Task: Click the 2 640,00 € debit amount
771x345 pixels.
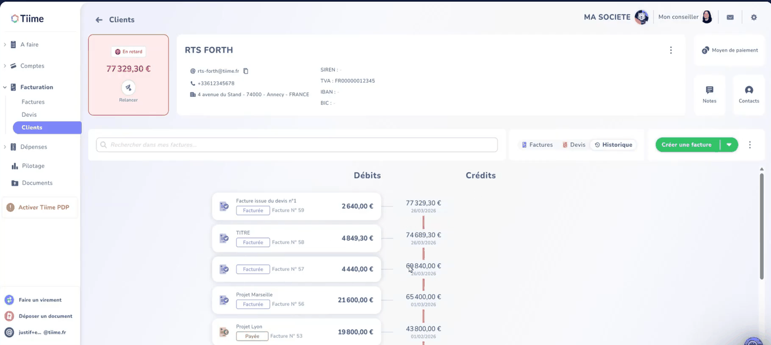Action: [x=357, y=207]
